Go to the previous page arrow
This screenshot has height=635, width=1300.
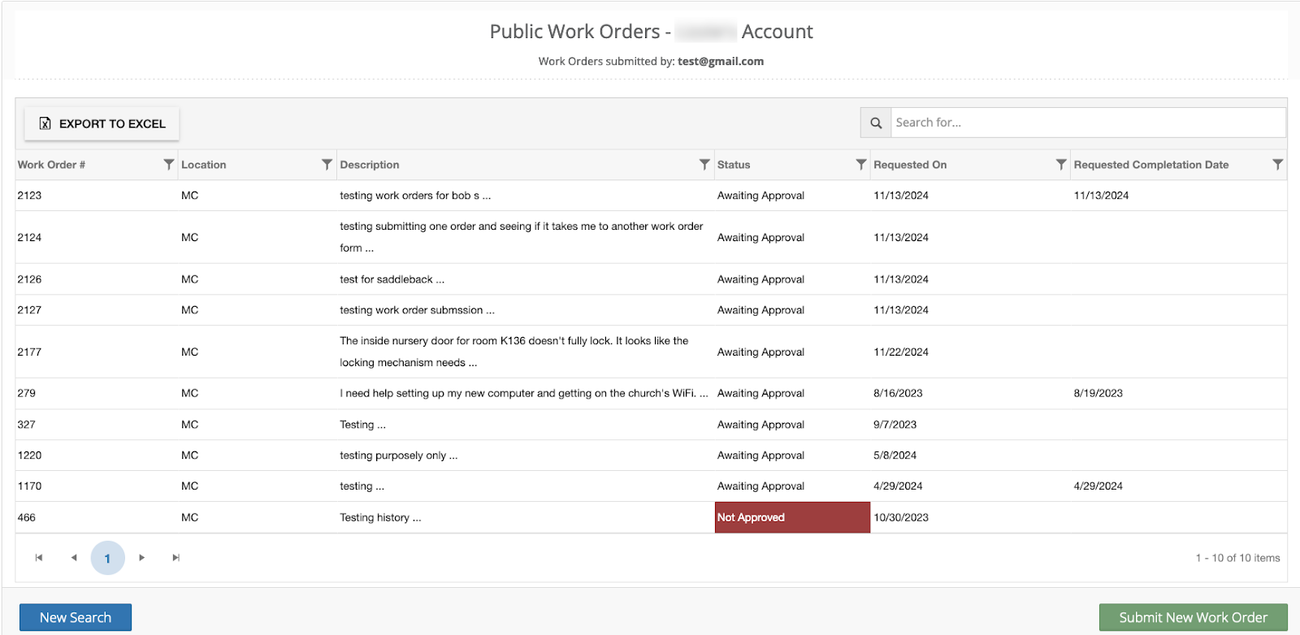tap(74, 558)
